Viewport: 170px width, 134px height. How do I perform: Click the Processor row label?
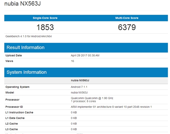12,100
